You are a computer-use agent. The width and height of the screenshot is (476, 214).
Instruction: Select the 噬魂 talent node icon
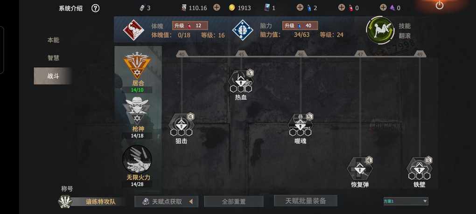coord(300,124)
